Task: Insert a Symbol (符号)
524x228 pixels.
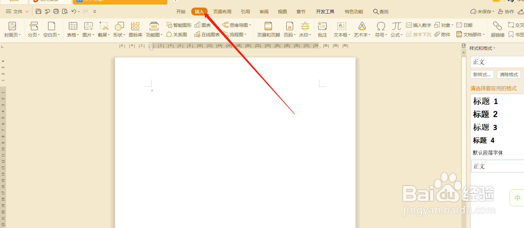Action: click(381, 30)
